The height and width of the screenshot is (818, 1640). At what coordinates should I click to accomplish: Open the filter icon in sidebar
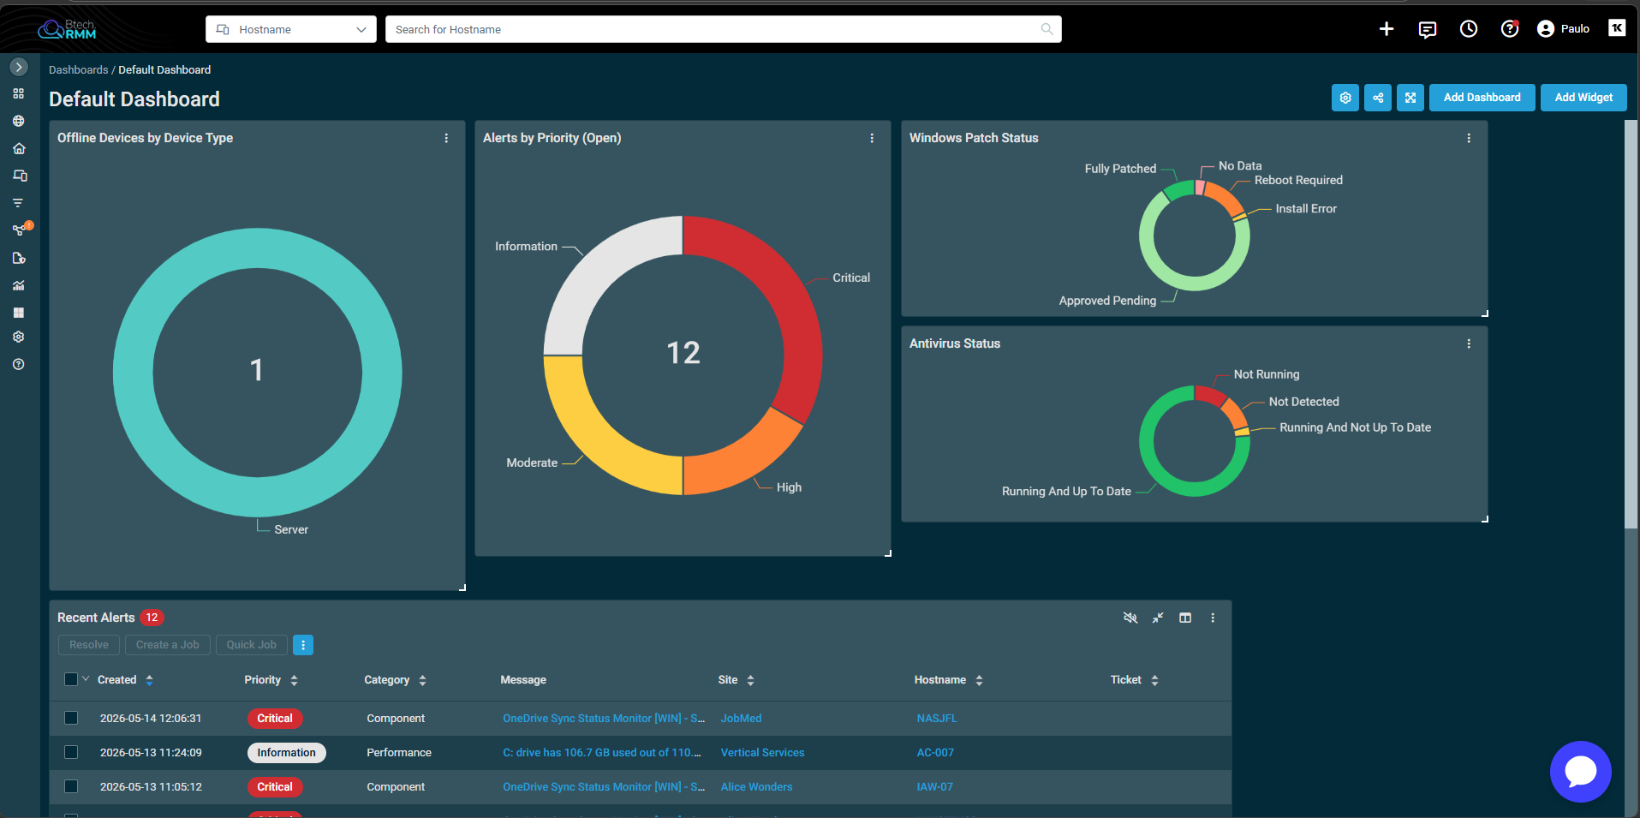click(x=18, y=203)
